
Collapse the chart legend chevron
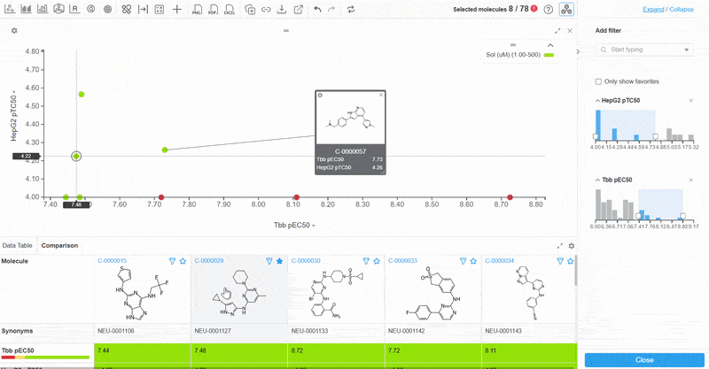tap(550, 45)
